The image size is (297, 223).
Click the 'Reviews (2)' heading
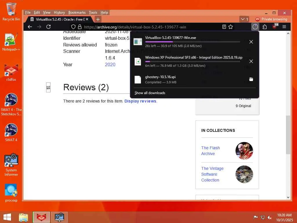[x=86, y=87]
